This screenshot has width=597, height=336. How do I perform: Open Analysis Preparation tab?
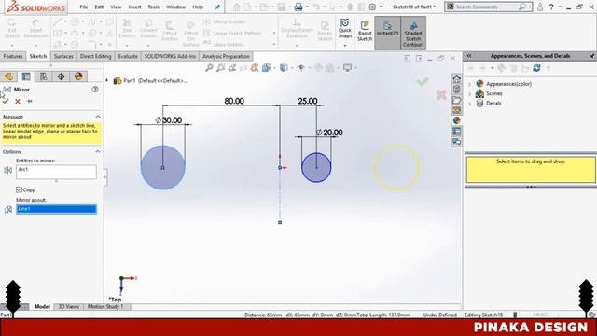[x=226, y=56]
